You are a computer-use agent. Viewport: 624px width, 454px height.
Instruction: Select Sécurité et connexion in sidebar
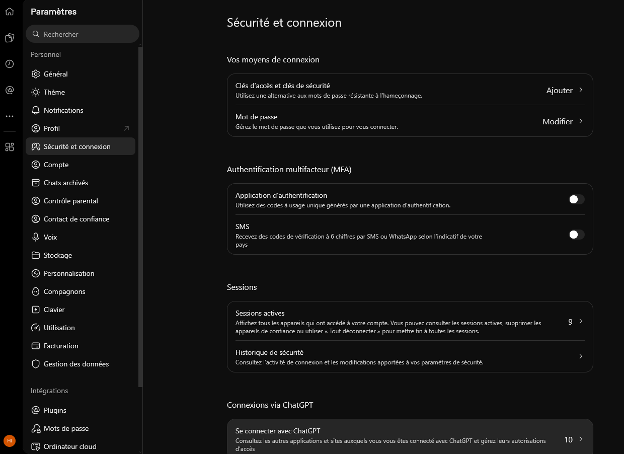pyautogui.click(x=81, y=146)
